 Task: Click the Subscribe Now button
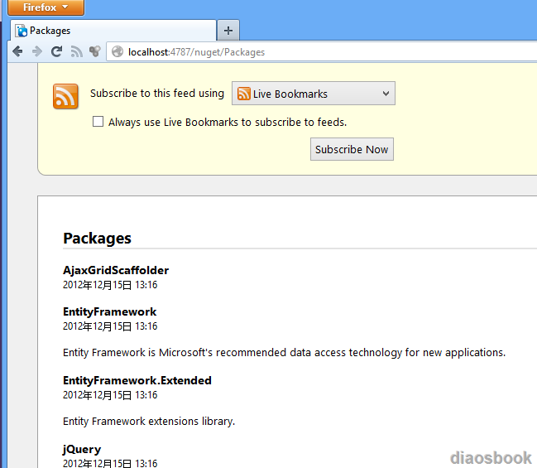[x=352, y=149]
